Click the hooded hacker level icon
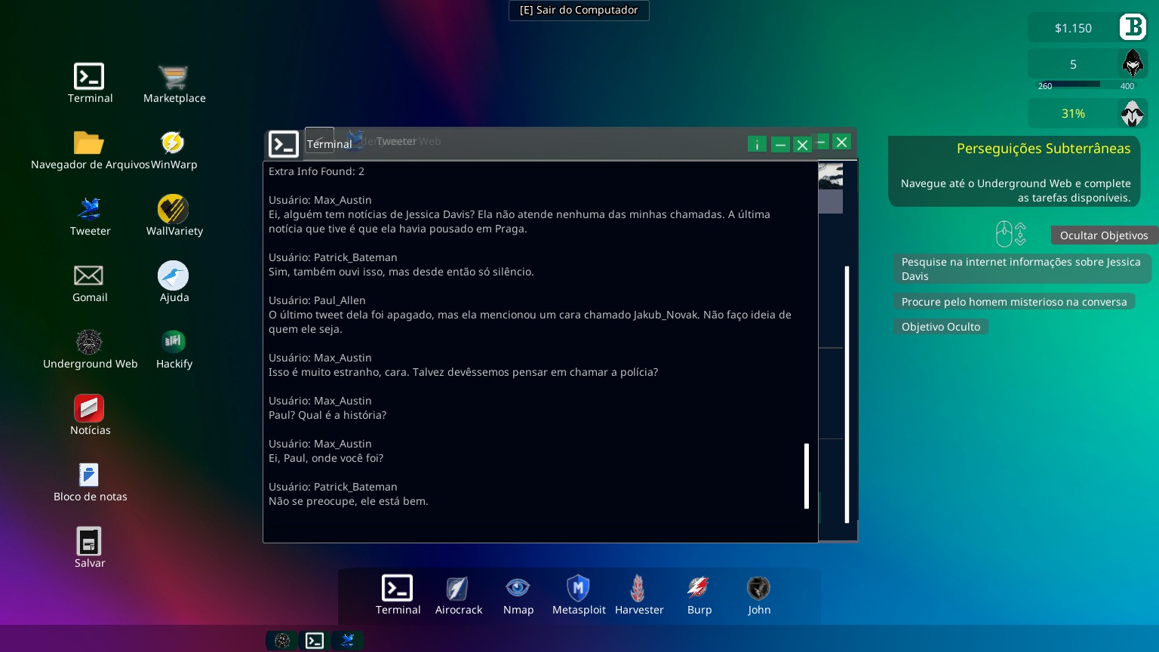This screenshot has height=652, width=1159. [1133, 63]
